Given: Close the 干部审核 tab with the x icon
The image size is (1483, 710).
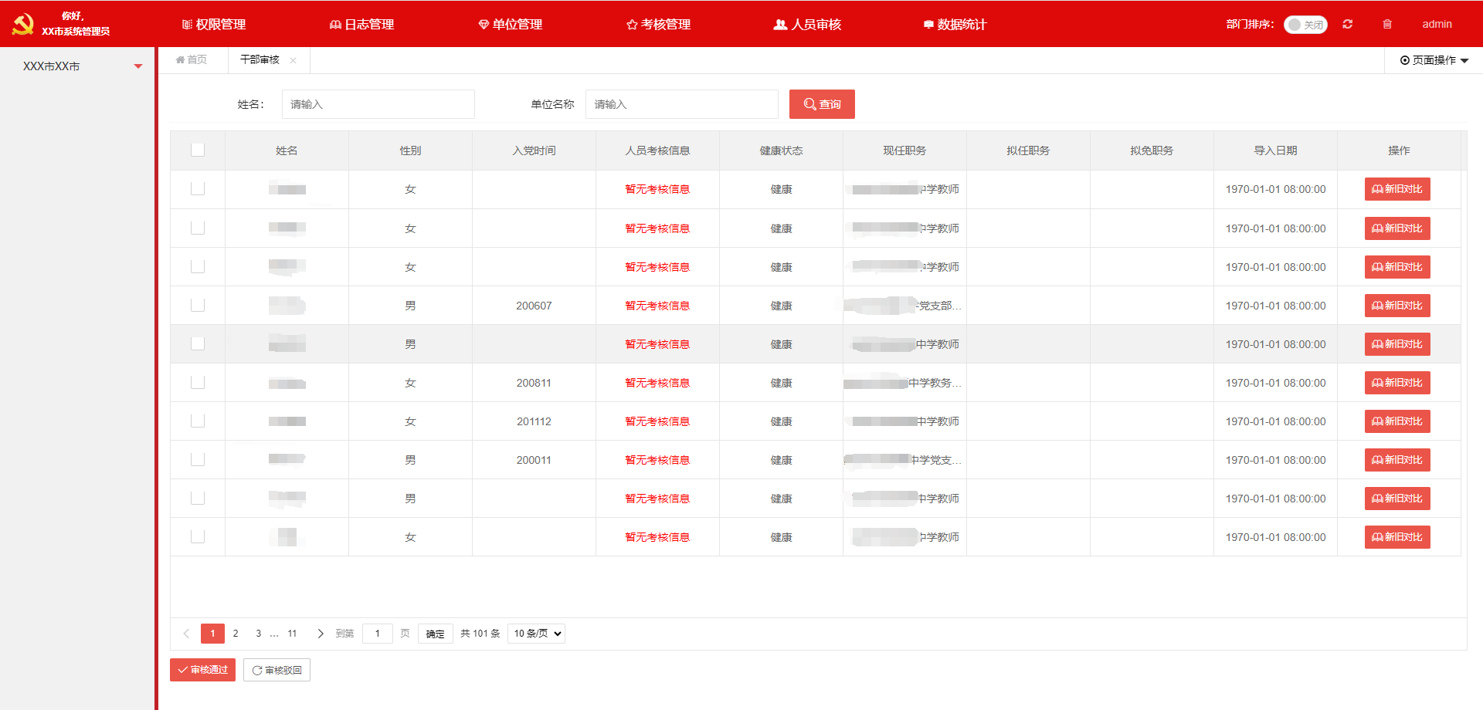Looking at the screenshot, I should pyautogui.click(x=294, y=60).
